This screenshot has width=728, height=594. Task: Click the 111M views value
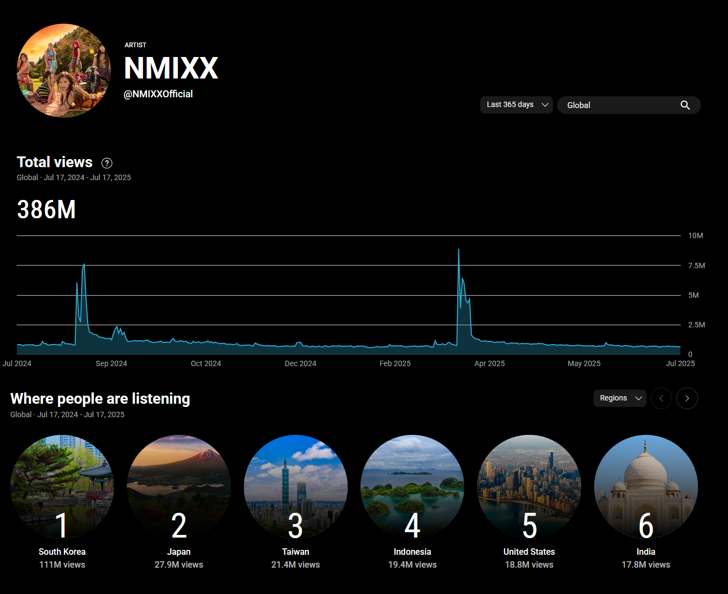pyautogui.click(x=62, y=565)
